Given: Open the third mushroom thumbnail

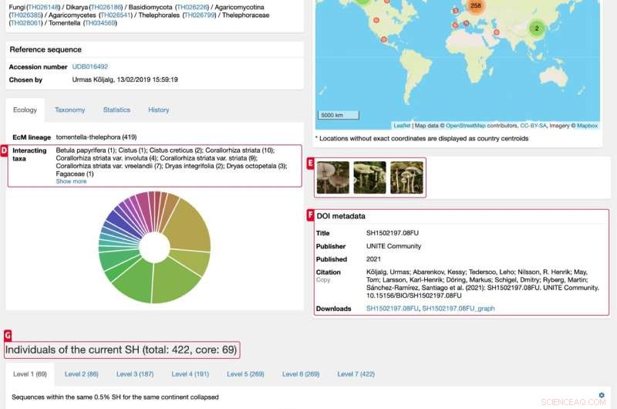Looking at the screenshot, I should click(x=406, y=177).
